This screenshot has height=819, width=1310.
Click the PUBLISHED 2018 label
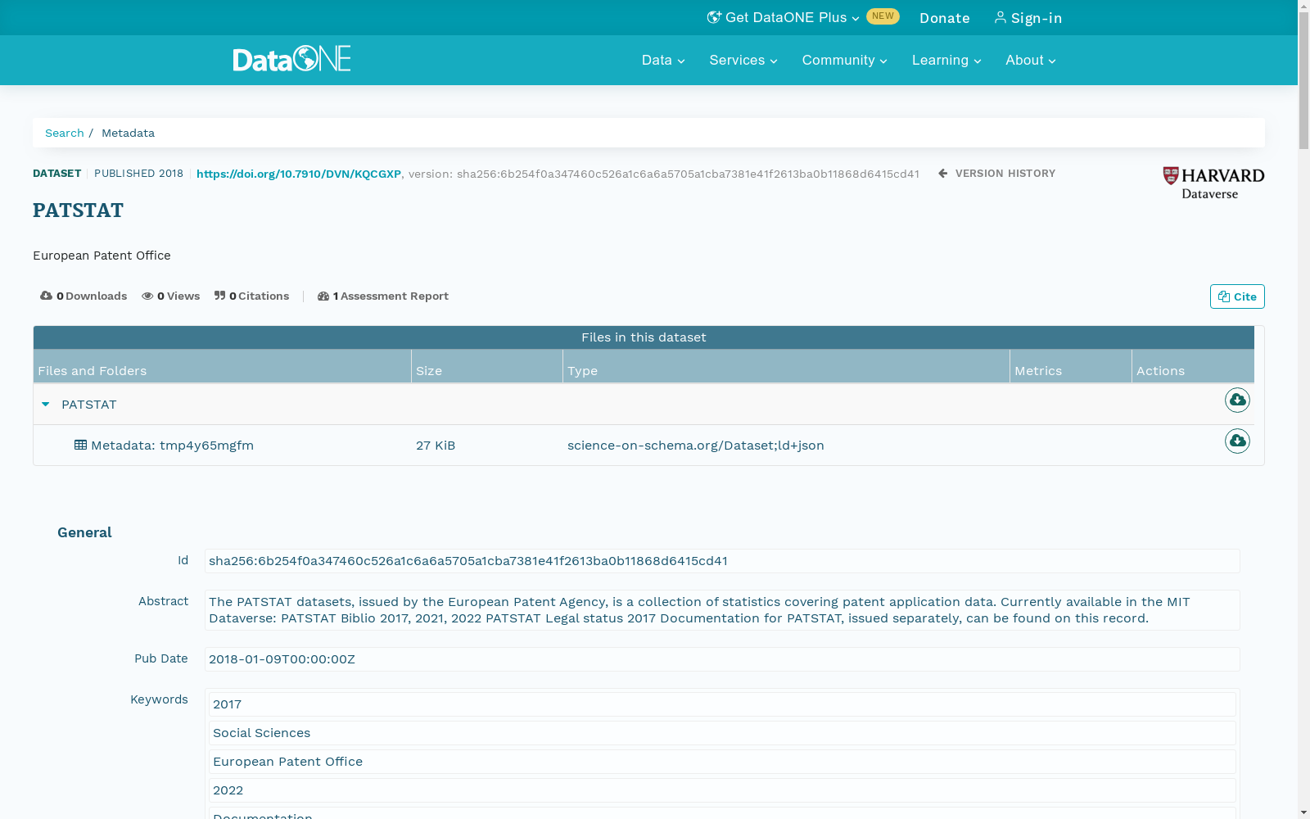[138, 173]
